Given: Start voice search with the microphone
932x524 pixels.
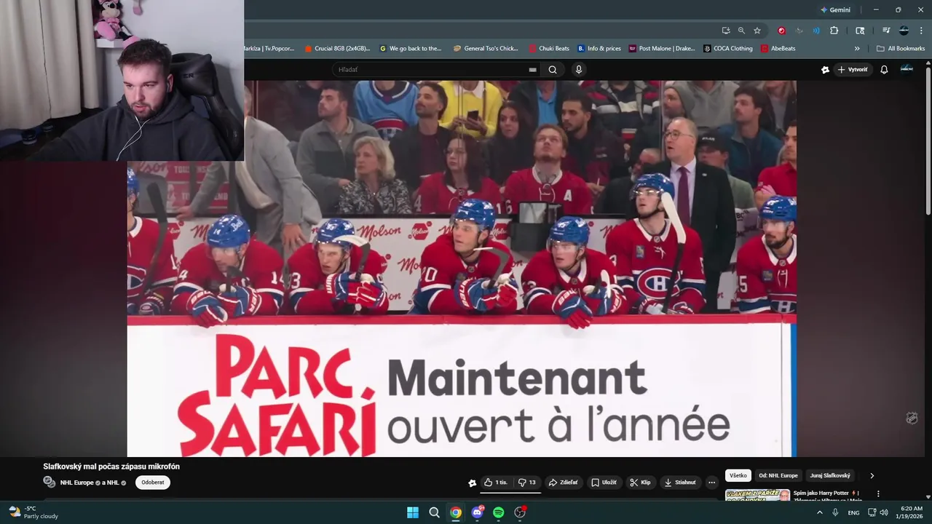Looking at the screenshot, I should pyautogui.click(x=579, y=70).
